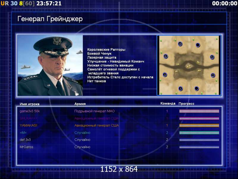Click the 'Прогресс' column header
This screenshot has height=179, width=238.
pyautogui.click(x=187, y=104)
